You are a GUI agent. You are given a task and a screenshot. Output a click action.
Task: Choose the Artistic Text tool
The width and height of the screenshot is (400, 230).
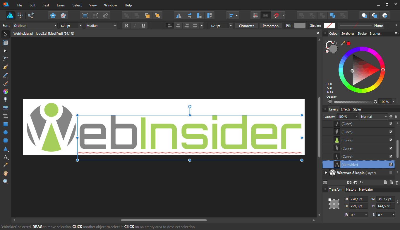tap(5, 157)
